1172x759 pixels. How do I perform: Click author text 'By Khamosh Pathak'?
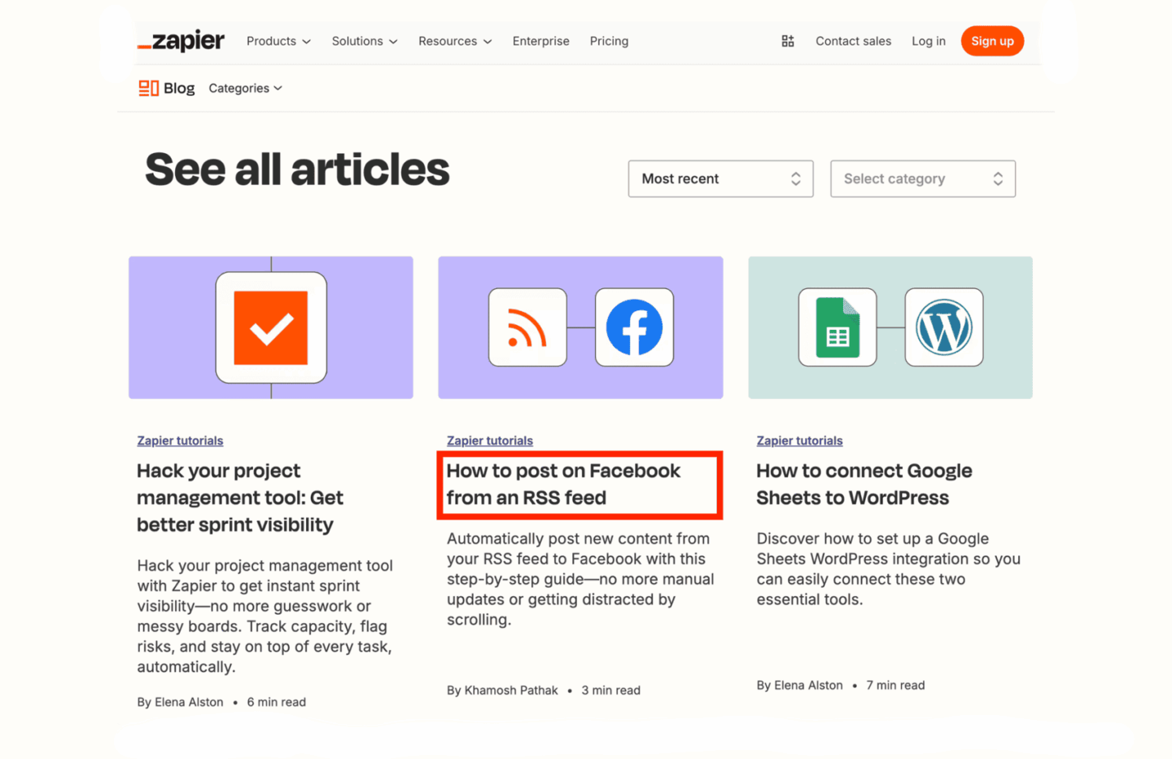tap(502, 690)
